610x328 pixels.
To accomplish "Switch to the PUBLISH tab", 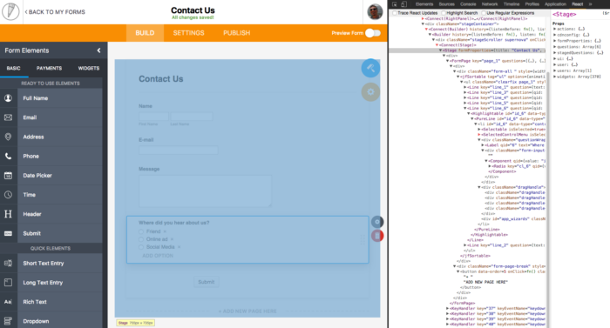I will tap(236, 33).
